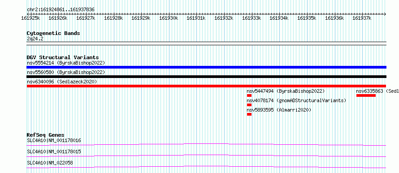Select the small red nsv5893595 bar

pos(249,114)
